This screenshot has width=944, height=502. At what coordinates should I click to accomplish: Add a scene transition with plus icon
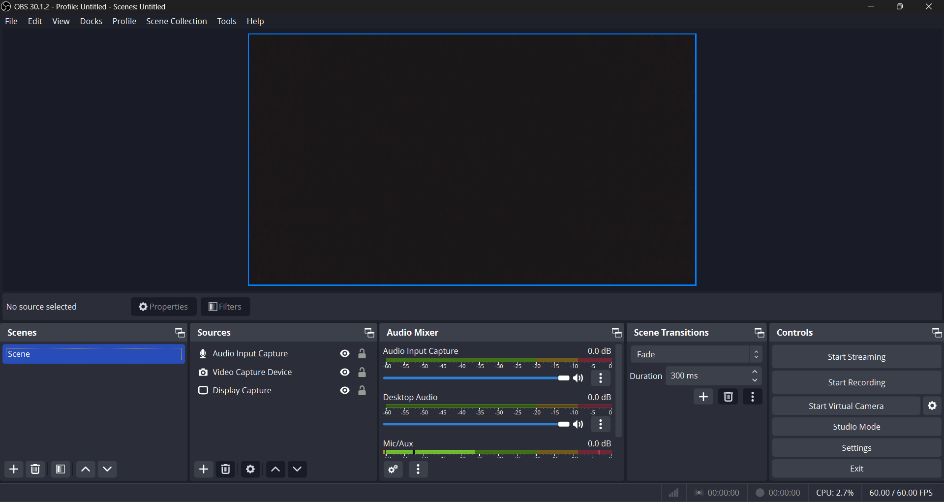point(703,397)
